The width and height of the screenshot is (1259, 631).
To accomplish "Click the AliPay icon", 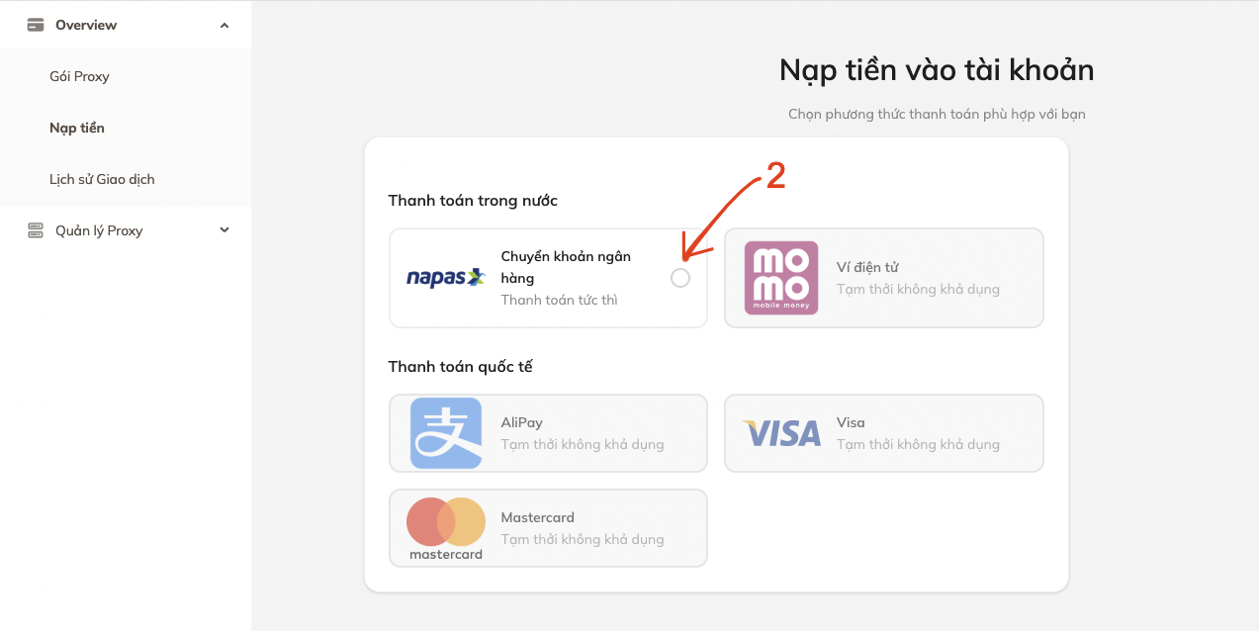I will click(x=444, y=433).
